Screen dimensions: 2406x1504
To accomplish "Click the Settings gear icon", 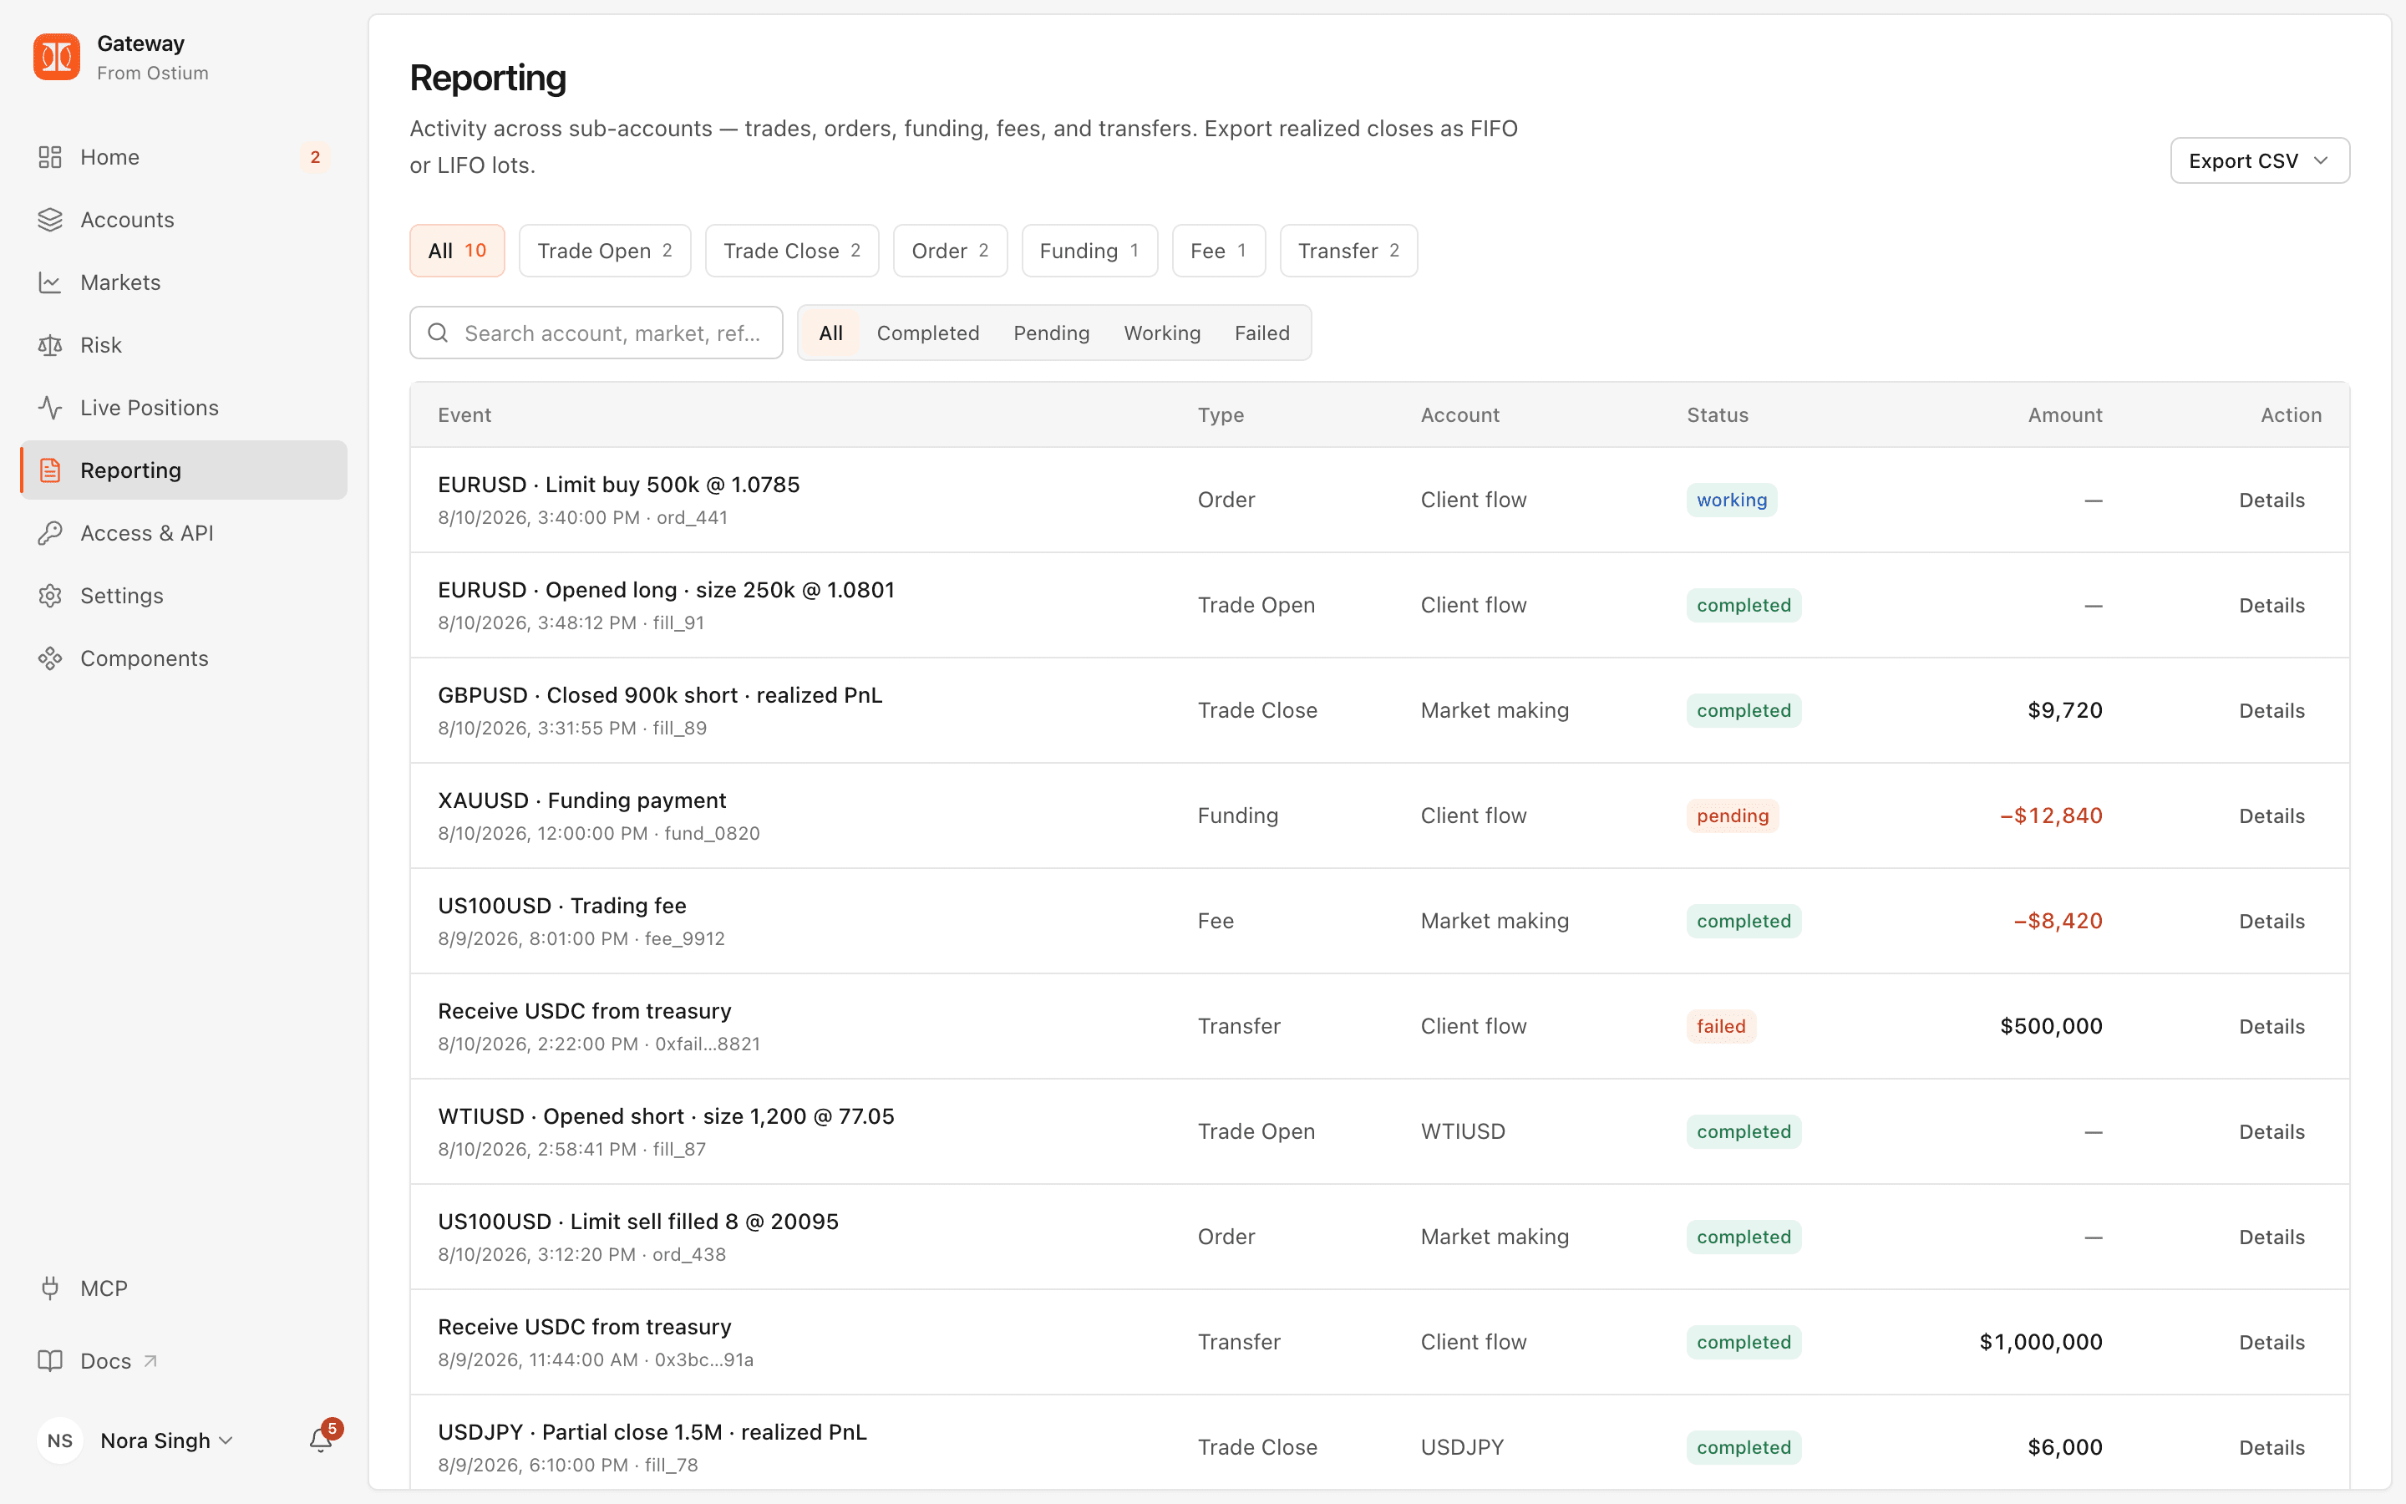I will pos(50,596).
